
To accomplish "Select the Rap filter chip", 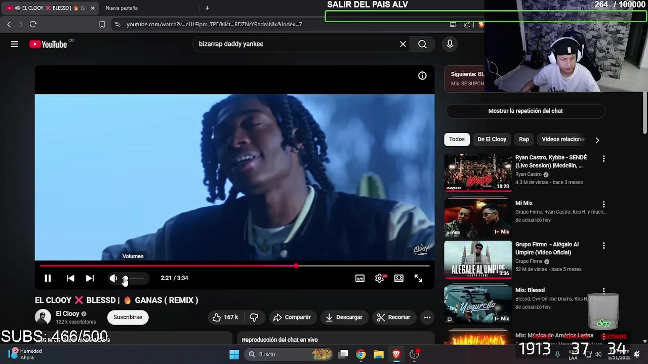I will coord(524,139).
